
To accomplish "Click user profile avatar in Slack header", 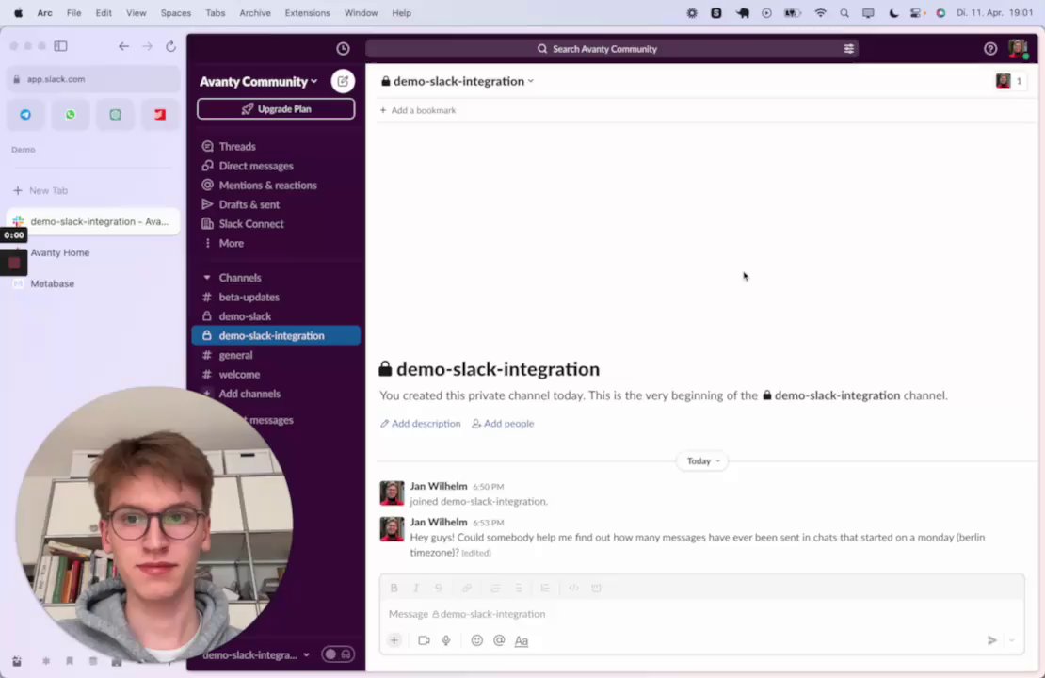I will pos(1018,49).
